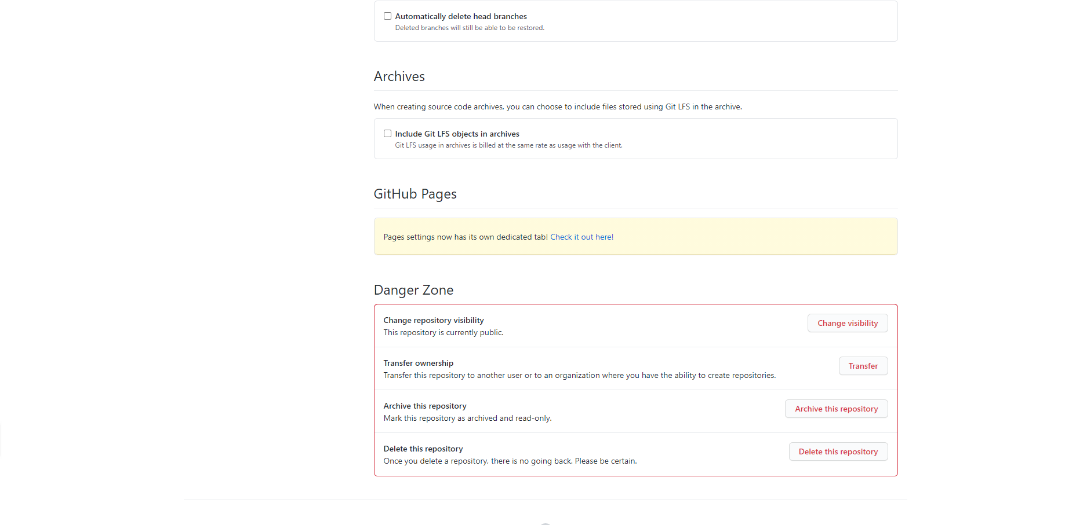
Task: Click the Transfer ownership button
Action: click(x=863, y=366)
